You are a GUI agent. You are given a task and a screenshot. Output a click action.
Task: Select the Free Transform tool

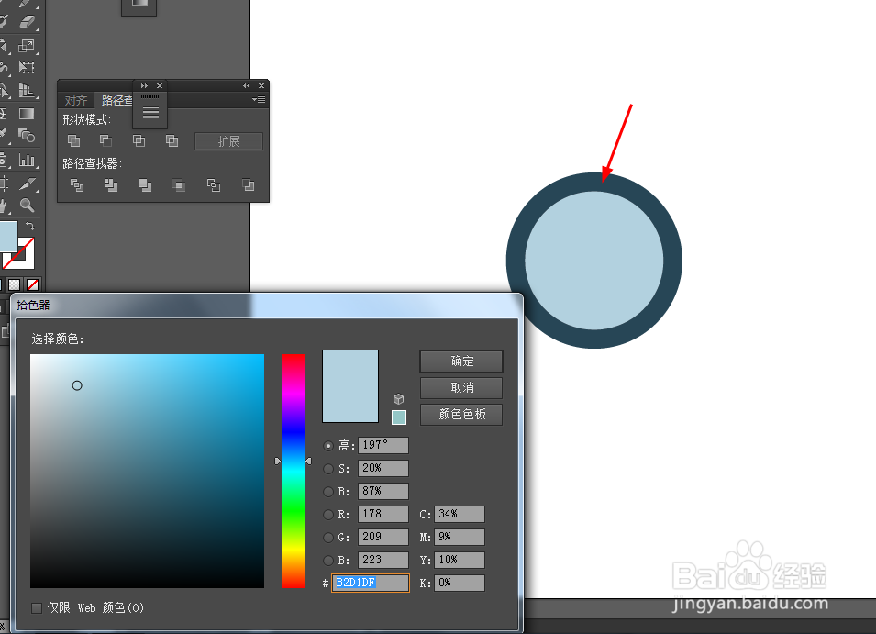click(27, 68)
